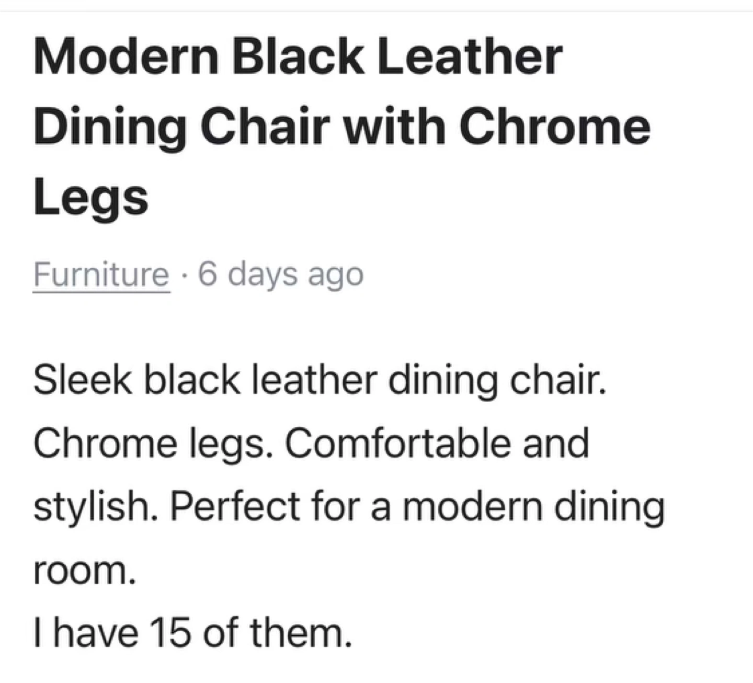The height and width of the screenshot is (683, 753).
Task: Open the Furniture category link
Action: 101,275
